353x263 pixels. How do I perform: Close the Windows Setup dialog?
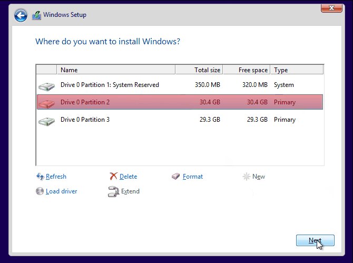pyautogui.click(x=331, y=8)
